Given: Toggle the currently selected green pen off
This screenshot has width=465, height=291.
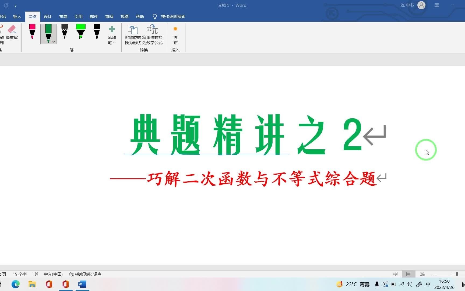Looking at the screenshot, I should click(48, 32).
